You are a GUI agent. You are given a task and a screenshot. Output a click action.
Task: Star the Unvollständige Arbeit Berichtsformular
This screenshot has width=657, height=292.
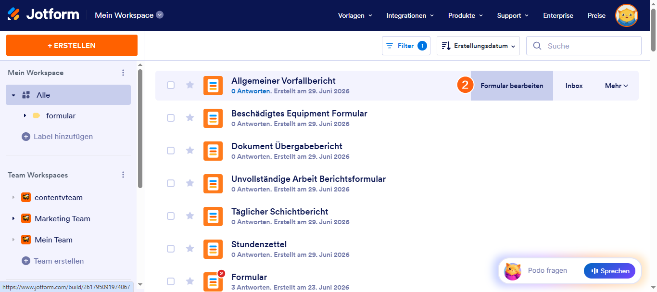coord(190,183)
